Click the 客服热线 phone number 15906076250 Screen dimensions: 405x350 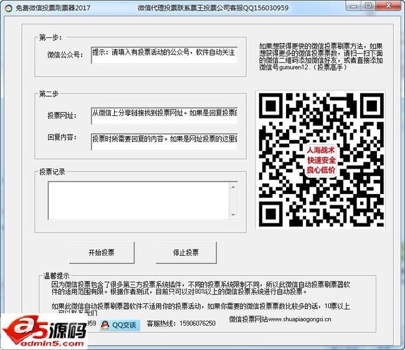coord(198,323)
